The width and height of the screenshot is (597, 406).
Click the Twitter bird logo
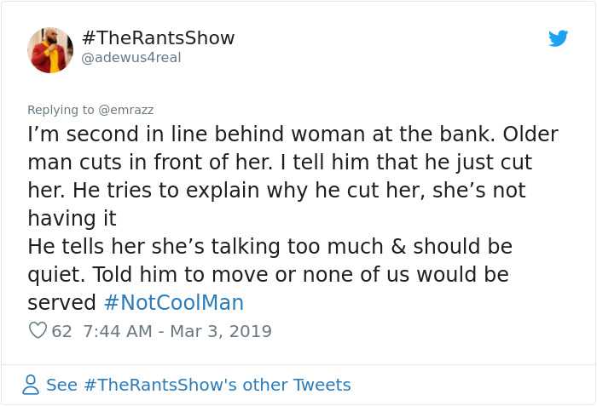(x=559, y=38)
